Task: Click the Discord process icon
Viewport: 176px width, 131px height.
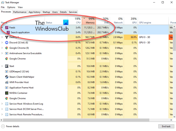Action: tap(7, 43)
